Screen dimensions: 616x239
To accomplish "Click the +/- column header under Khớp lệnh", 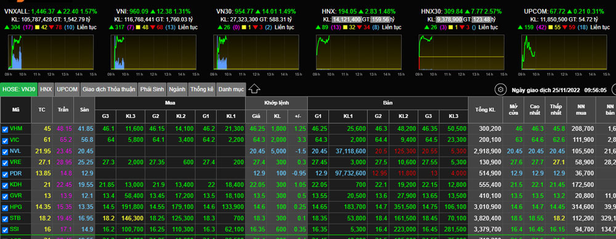I will click(x=297, y=116).
